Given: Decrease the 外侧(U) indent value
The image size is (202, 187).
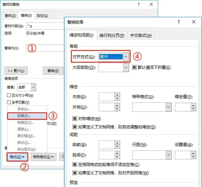Looking at the screenshot, I should pyautogui.click(x=117, y=109).
